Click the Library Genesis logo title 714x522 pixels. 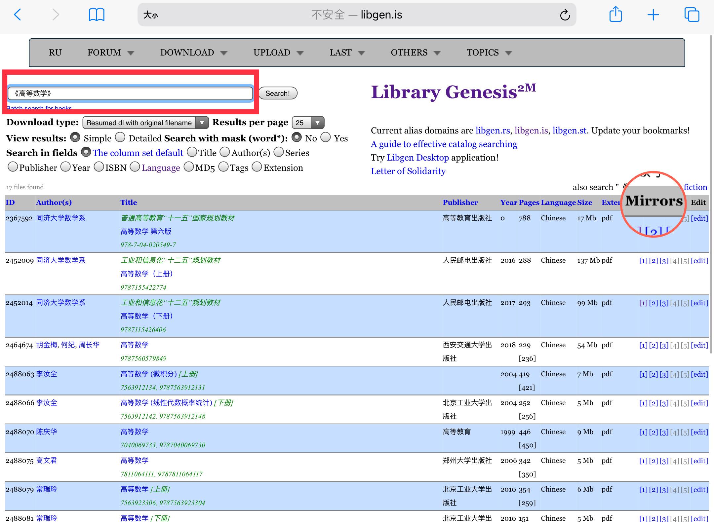[x=454, y=92]
